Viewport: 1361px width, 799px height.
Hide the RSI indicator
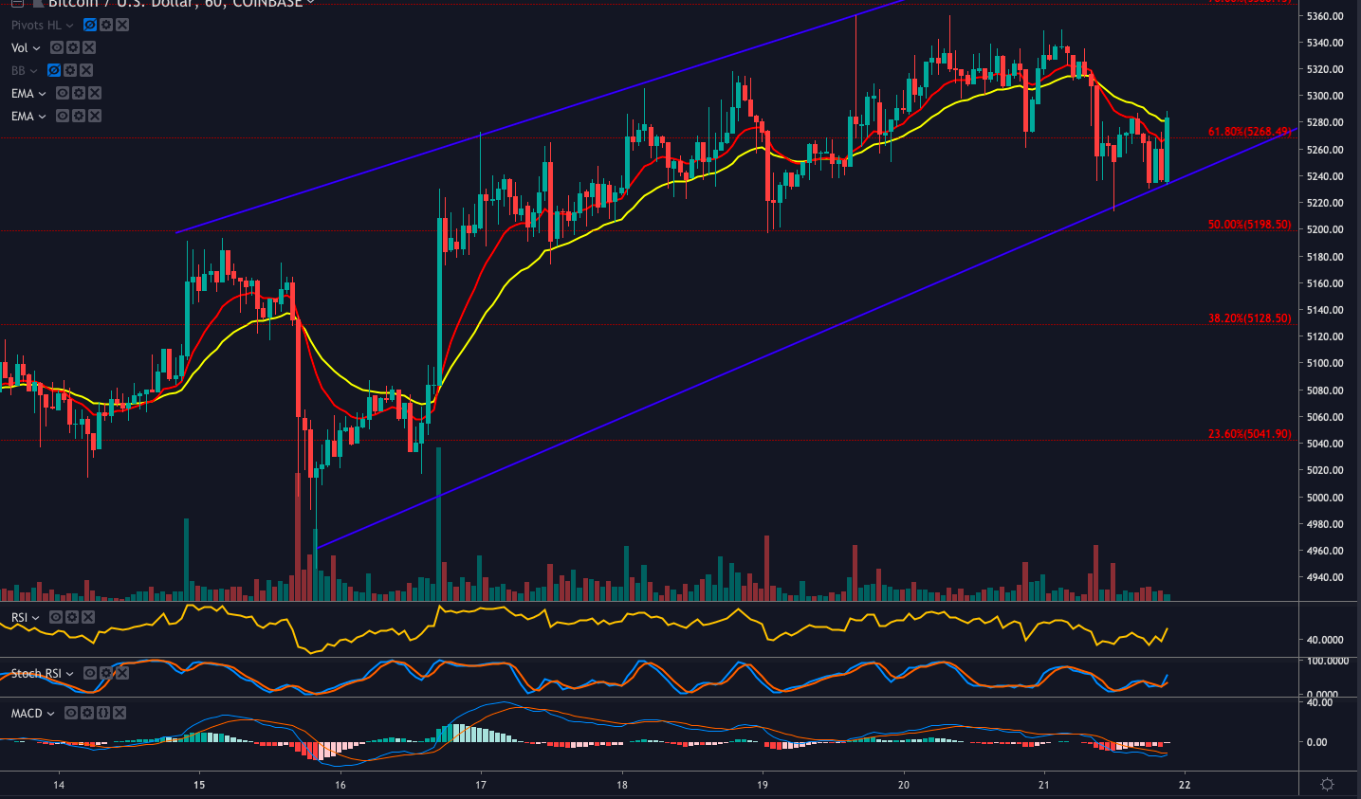click(56, 616)
